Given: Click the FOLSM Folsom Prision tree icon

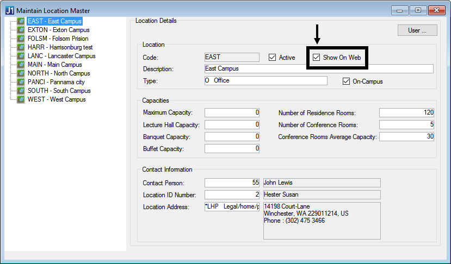Looking at the screenshot, I should [21, 39].
